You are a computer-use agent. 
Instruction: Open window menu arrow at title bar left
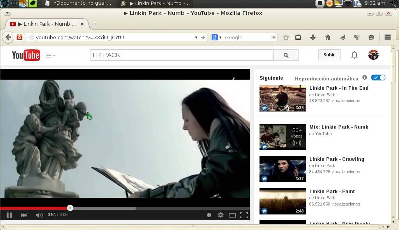[x=7, y=13]
